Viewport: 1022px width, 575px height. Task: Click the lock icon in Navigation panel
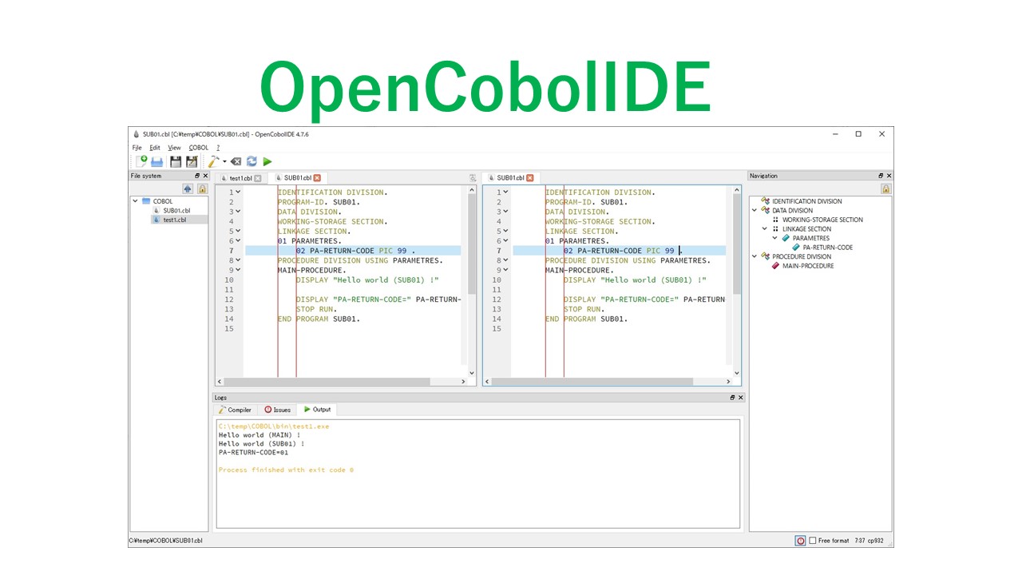885,189
